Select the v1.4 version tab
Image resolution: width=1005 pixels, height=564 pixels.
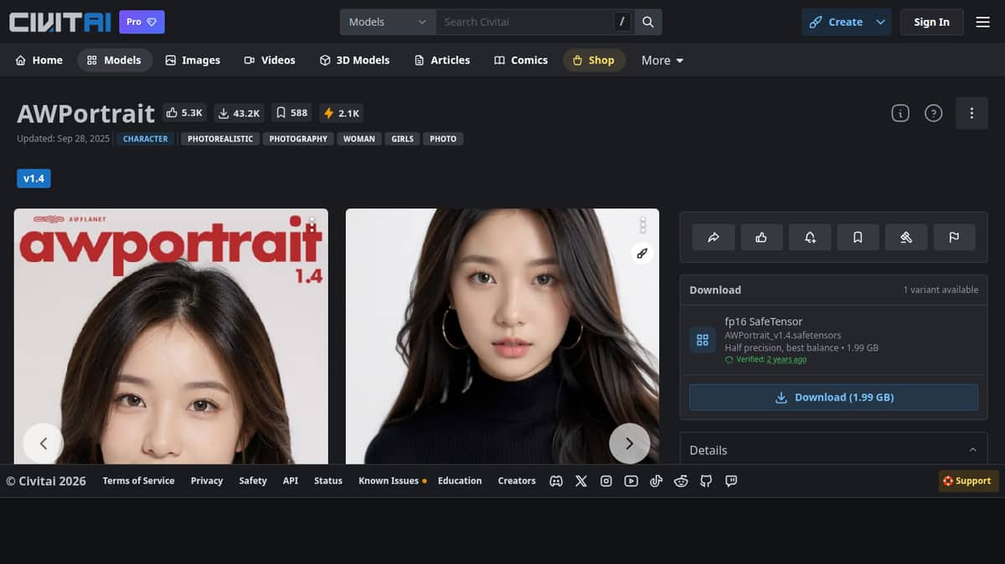33,178
